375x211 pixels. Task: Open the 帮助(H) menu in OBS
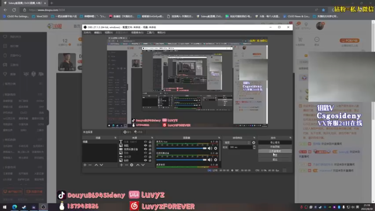[x=161, y=32]
